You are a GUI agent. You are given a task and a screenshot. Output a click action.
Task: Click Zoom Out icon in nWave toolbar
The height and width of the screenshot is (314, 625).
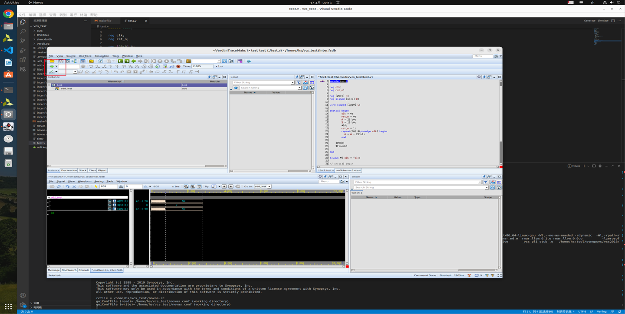[x=186, y=186]
